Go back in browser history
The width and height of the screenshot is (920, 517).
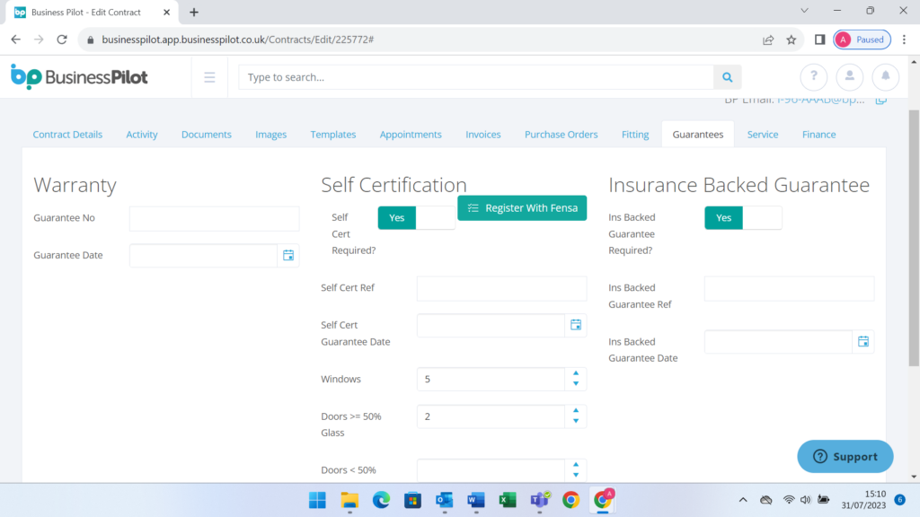(x=16, y=39)
